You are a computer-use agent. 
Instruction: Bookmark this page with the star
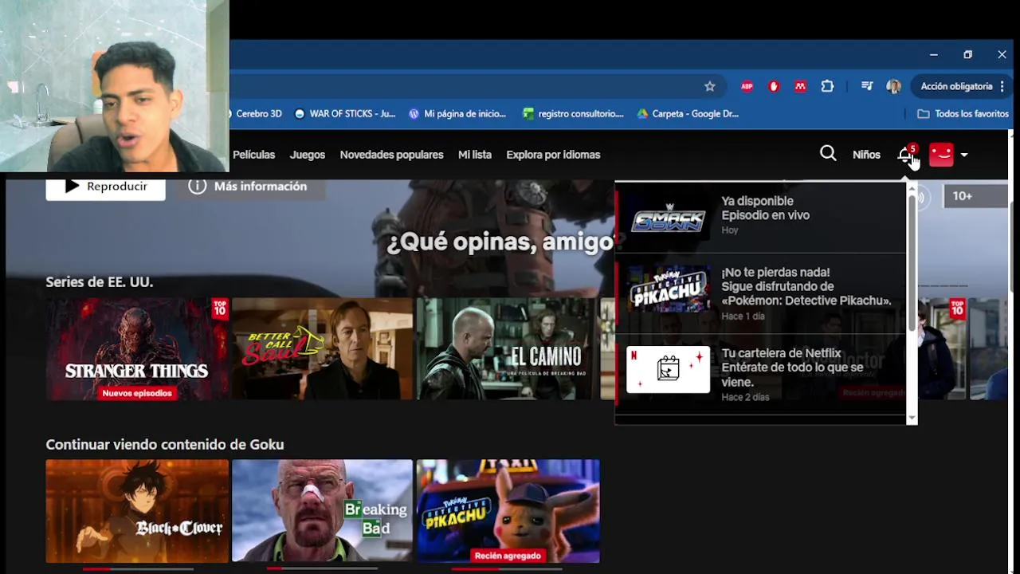point(709,86)
